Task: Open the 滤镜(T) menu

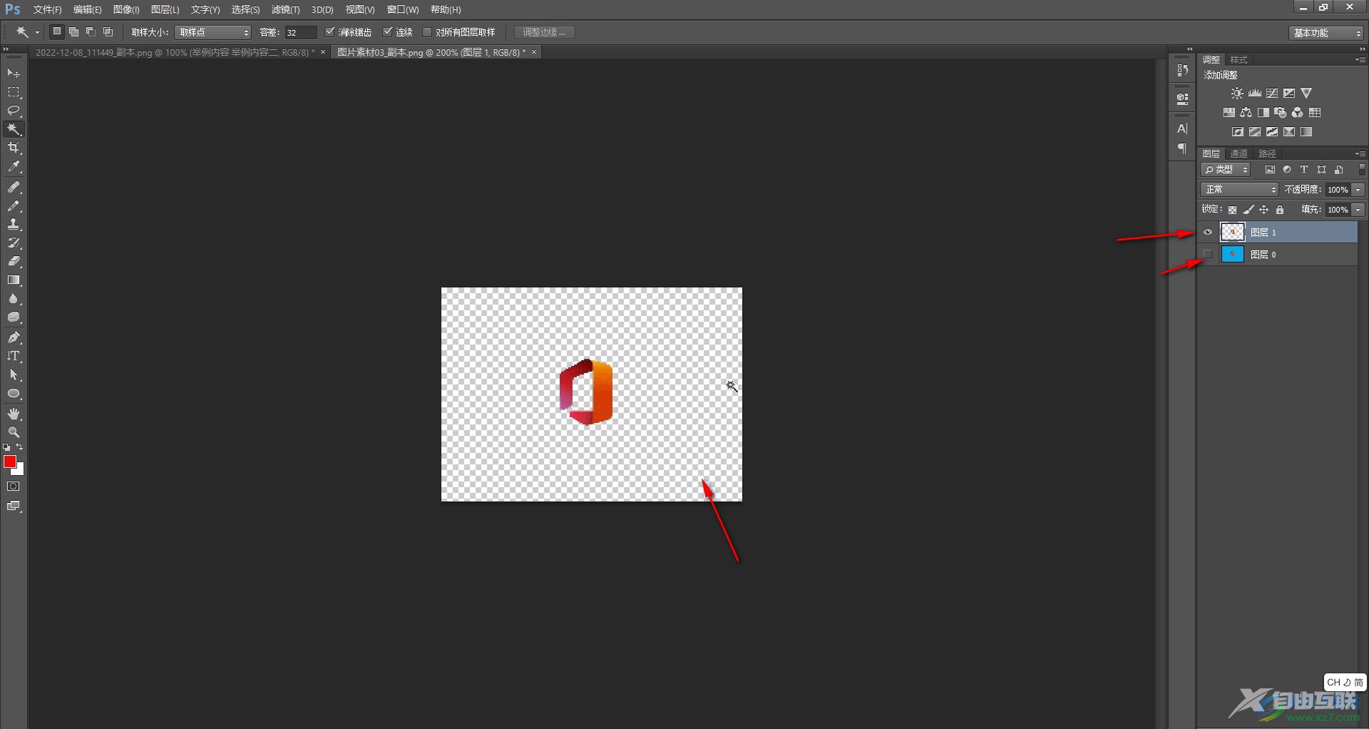Action: coord(285,10)
